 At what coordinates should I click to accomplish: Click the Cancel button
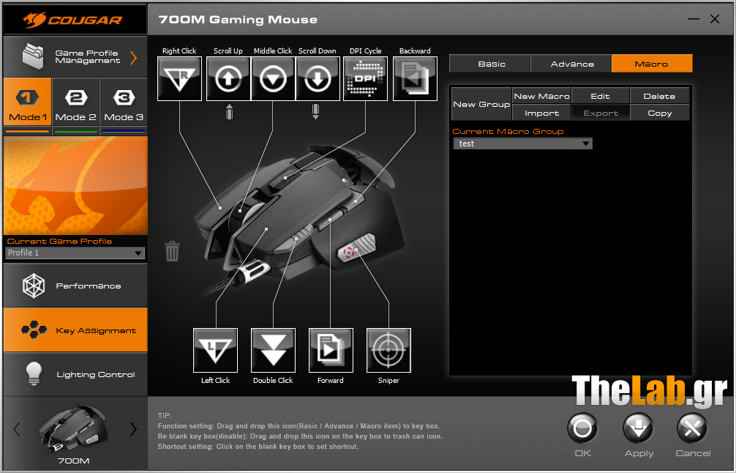692,428
